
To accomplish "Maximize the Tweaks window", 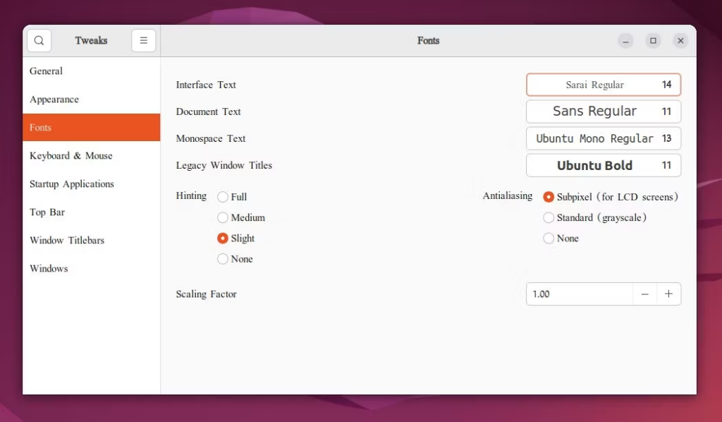I will click(x=653, y=40).
